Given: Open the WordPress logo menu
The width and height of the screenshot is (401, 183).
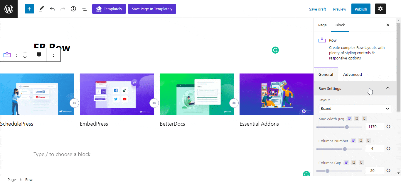Looking at the screenshot, I should tap(9, 9).
